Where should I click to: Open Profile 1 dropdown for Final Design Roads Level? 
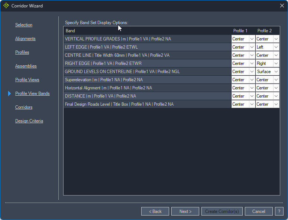(243, 104)
